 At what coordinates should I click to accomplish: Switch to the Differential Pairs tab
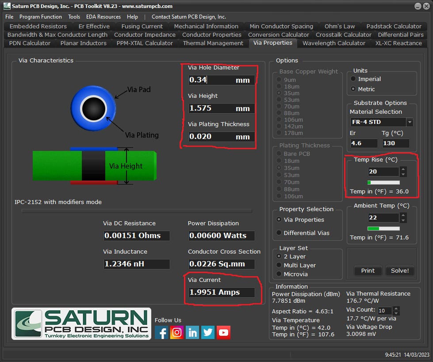coord(401,35)
